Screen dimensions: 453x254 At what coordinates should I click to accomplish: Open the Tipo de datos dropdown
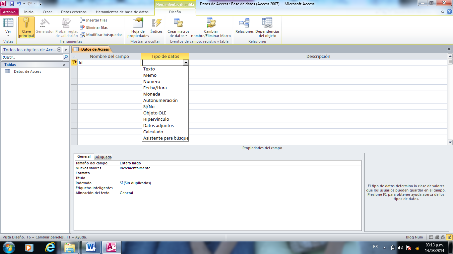coord(186,63)
